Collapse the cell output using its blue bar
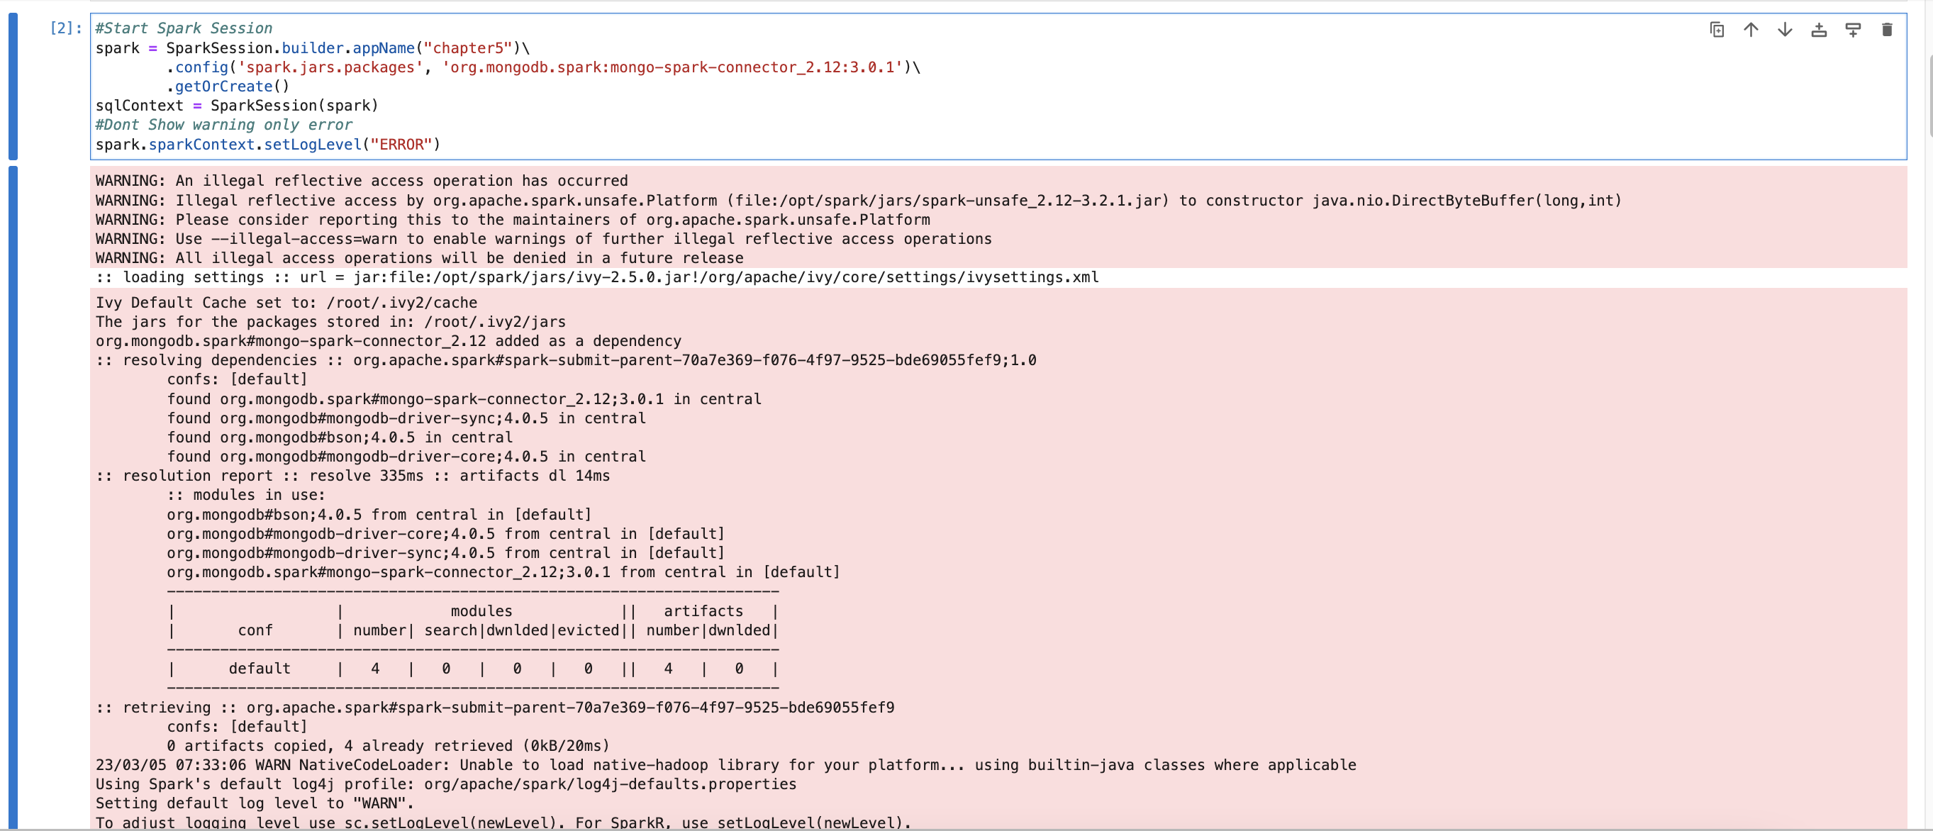The image size is (1933, 831). click(x=13, y=495)
